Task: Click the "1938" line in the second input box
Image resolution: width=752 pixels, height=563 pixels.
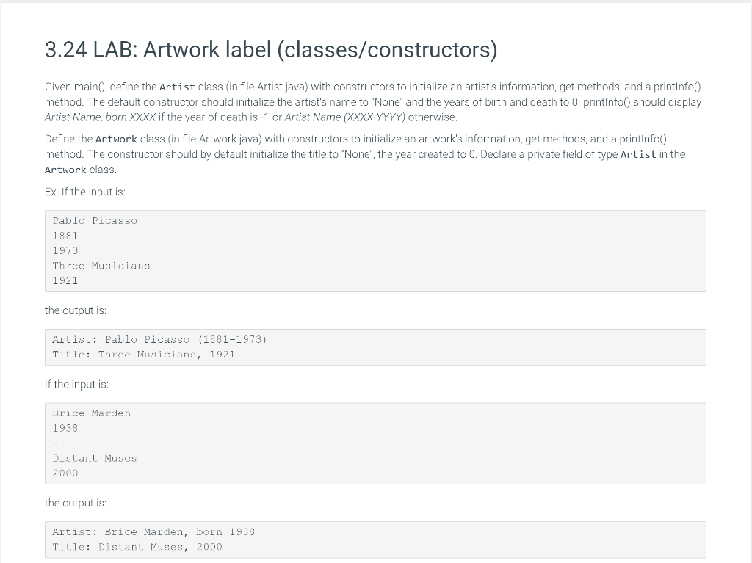Action: (x=65, y=428)
